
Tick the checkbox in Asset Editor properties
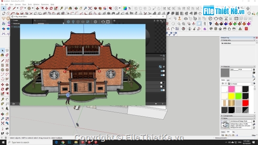(164, 66)
